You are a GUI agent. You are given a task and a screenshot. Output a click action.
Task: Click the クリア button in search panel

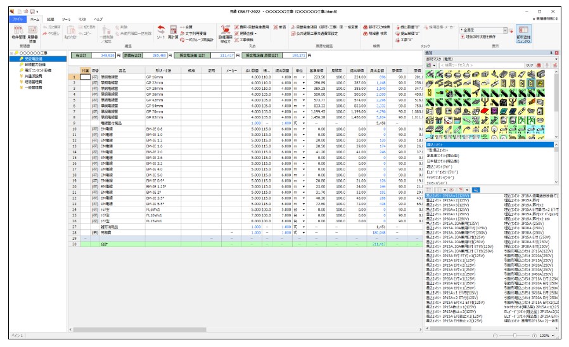click(x=530, y=65)
